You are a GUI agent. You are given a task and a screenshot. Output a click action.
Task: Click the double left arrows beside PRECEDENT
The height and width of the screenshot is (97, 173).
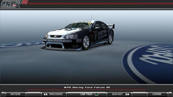click(x=45, y=94)
